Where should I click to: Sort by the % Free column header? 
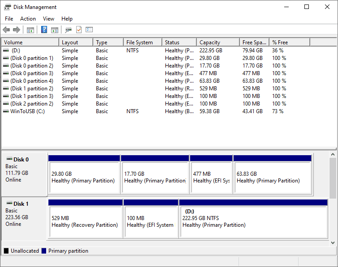(x=290, y=42)
